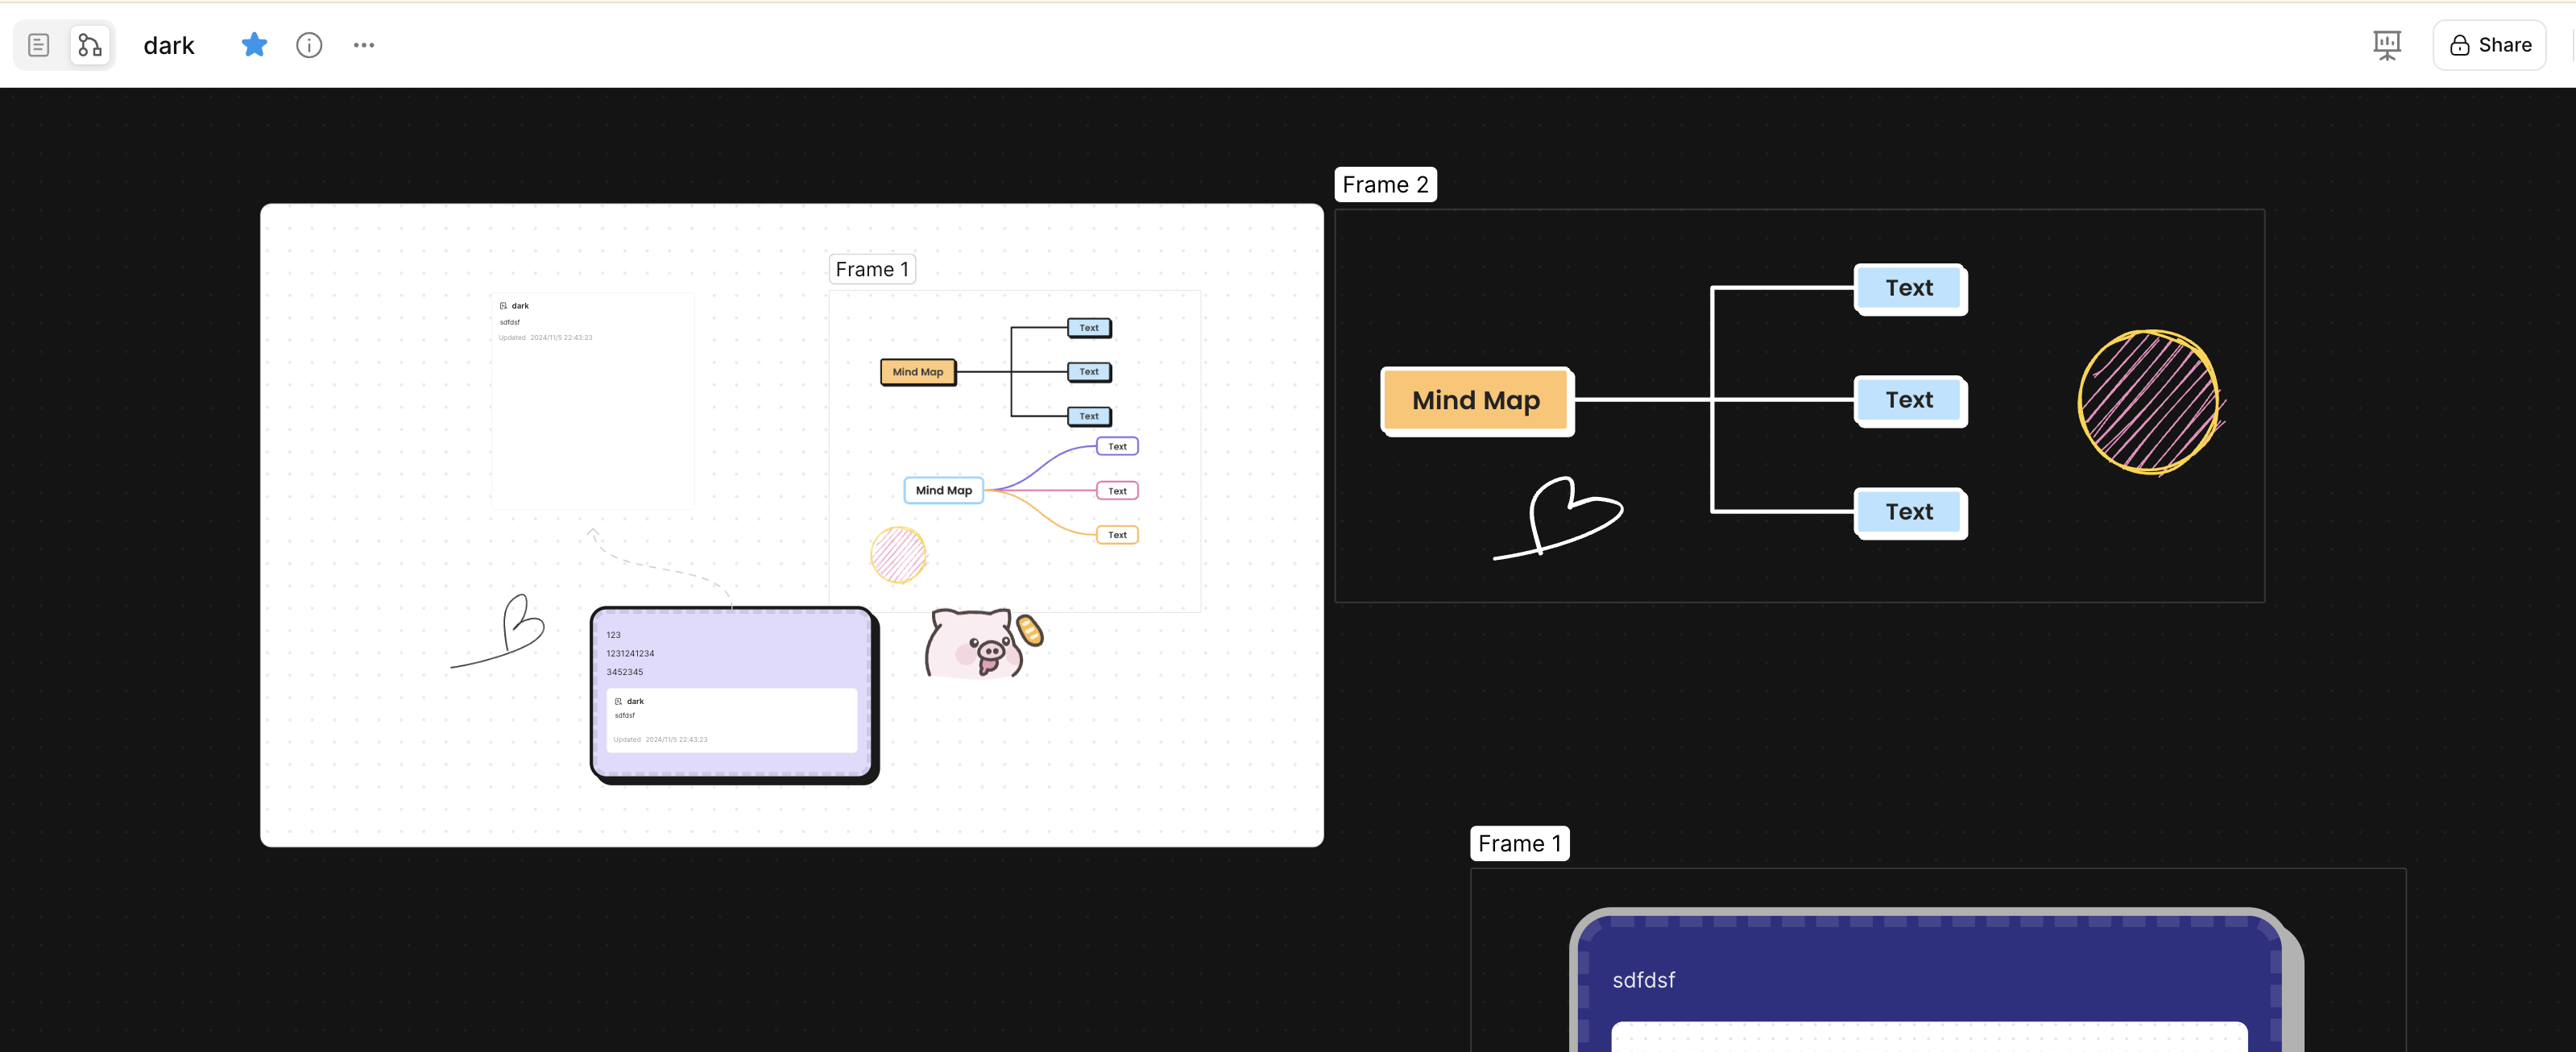Switch to edgeless mode icon

pyautogui.click(x=90, y=45)
